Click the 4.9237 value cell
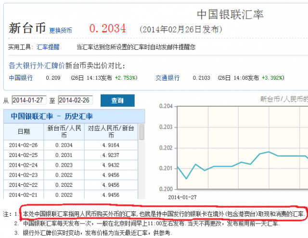 point(111,155)
